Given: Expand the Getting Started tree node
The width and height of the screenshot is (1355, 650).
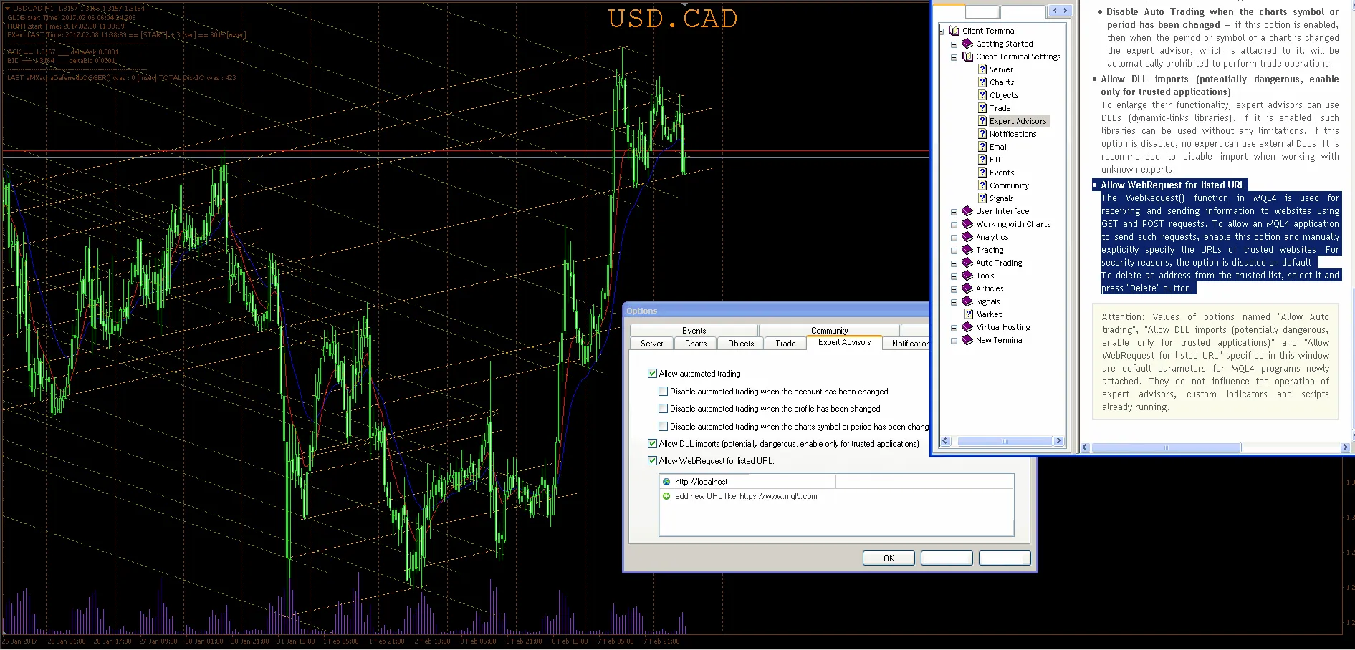Looking at the screenshot, I should point(954,44).
